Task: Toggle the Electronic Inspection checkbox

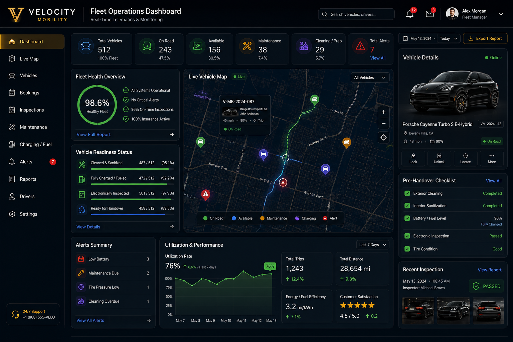Action: coord(407,236)
